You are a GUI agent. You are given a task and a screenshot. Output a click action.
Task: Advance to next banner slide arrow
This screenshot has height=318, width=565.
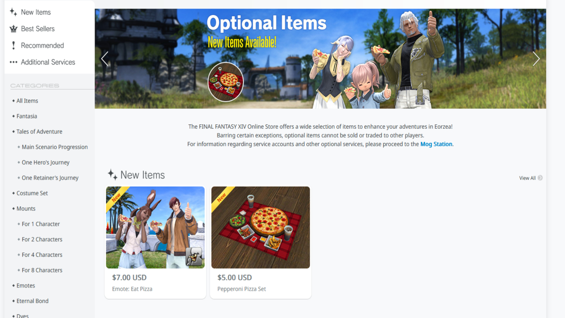pos(536,59)
